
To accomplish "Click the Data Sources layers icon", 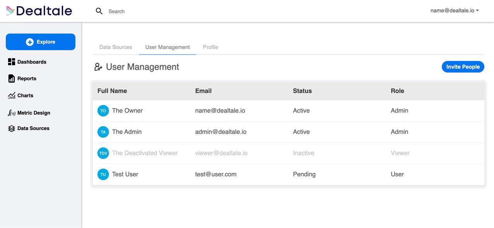I will click(x=12, y=128).
